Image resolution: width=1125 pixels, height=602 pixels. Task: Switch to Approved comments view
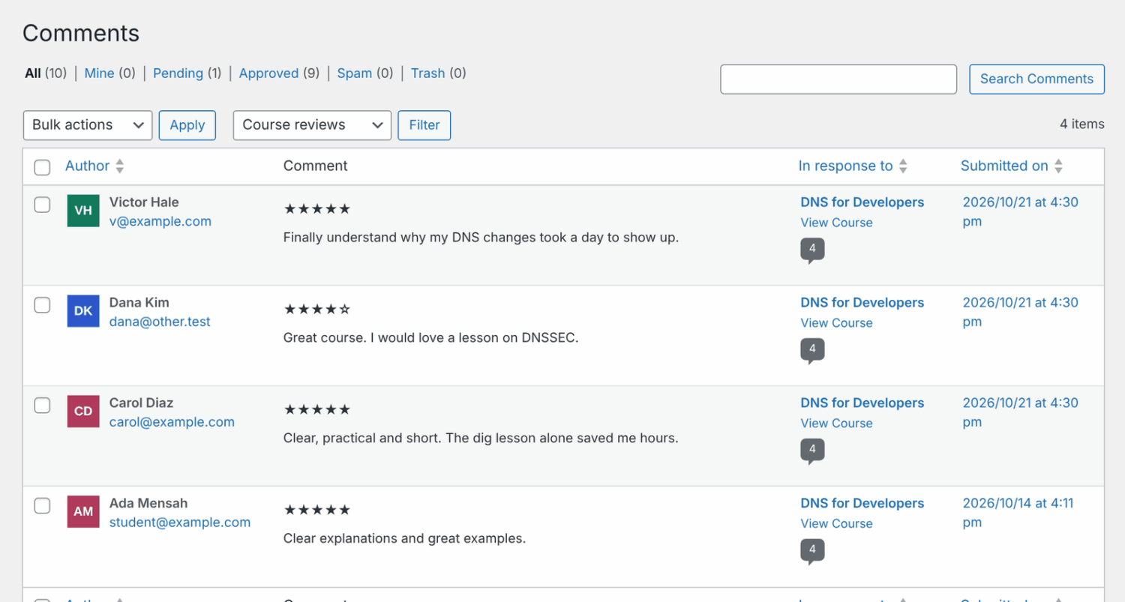pyautogui.click(x=279, y=73)
